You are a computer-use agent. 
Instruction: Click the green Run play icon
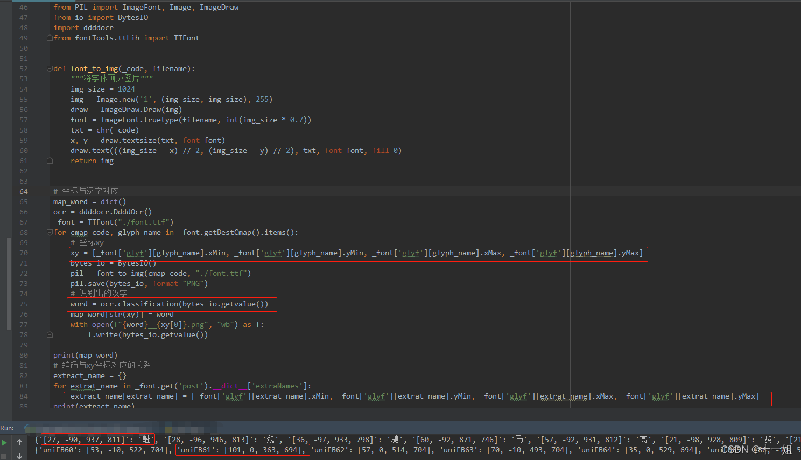click(4, 442)
